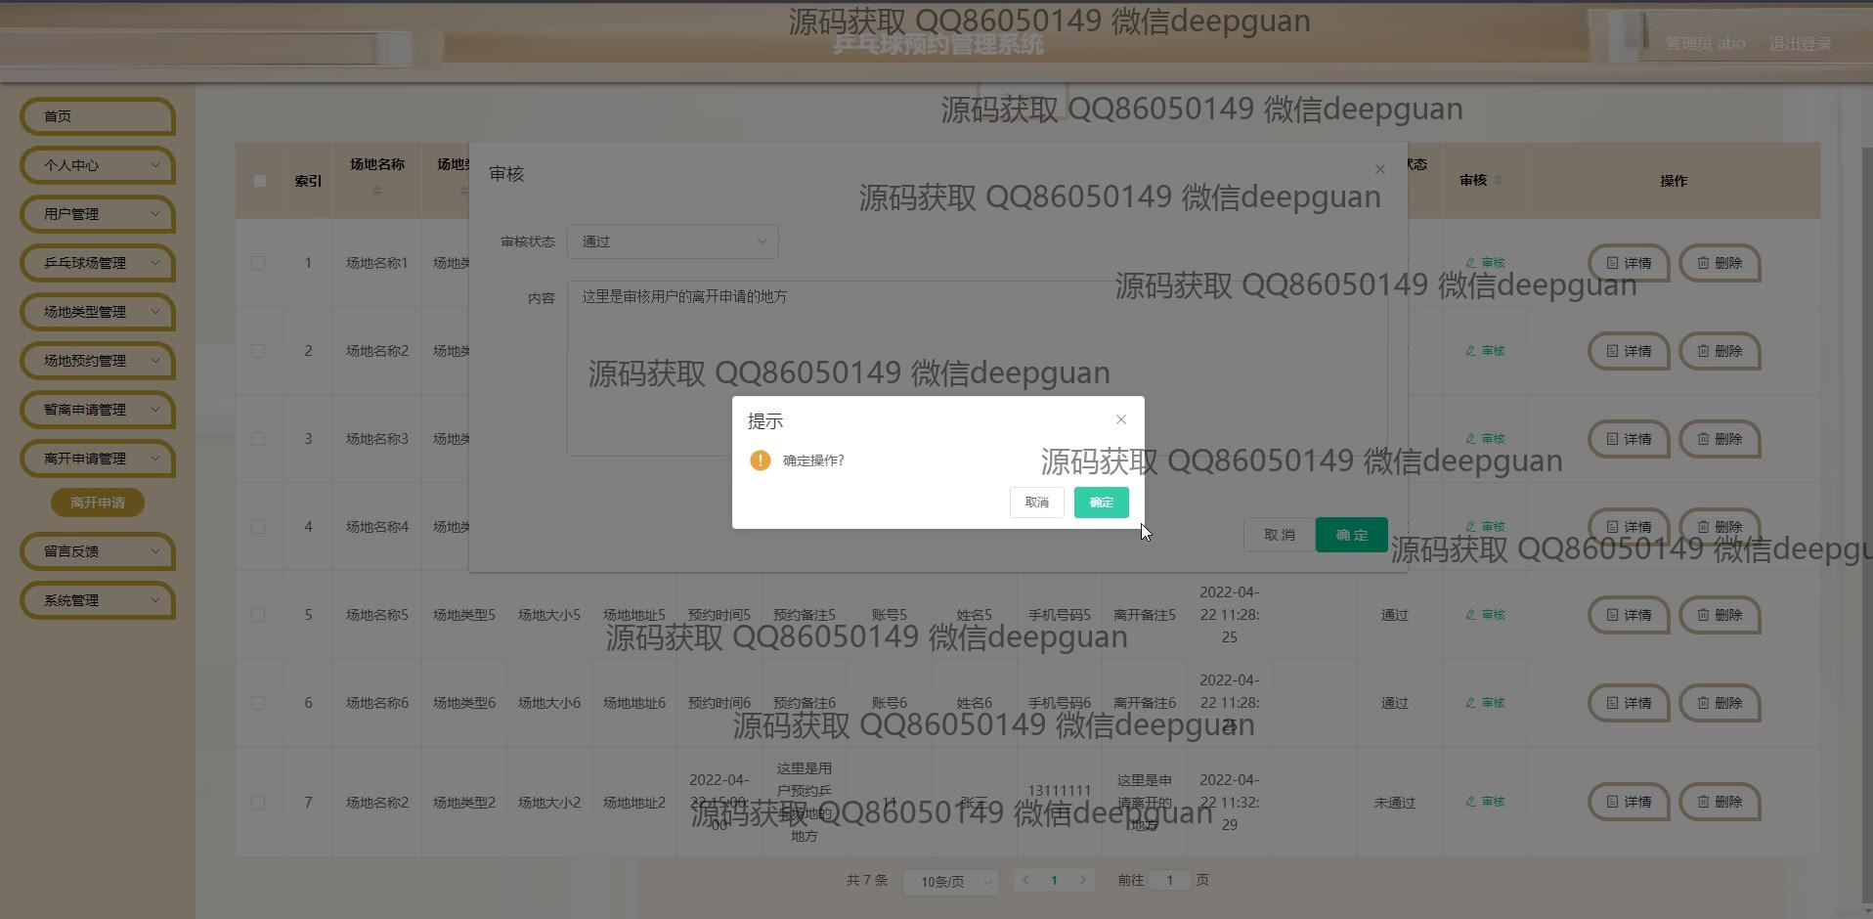The height and width of the screenshot is (919, 1873).
Task: Click the 场地名称6 cell in row 6
Action: click(x=377, y=703)
